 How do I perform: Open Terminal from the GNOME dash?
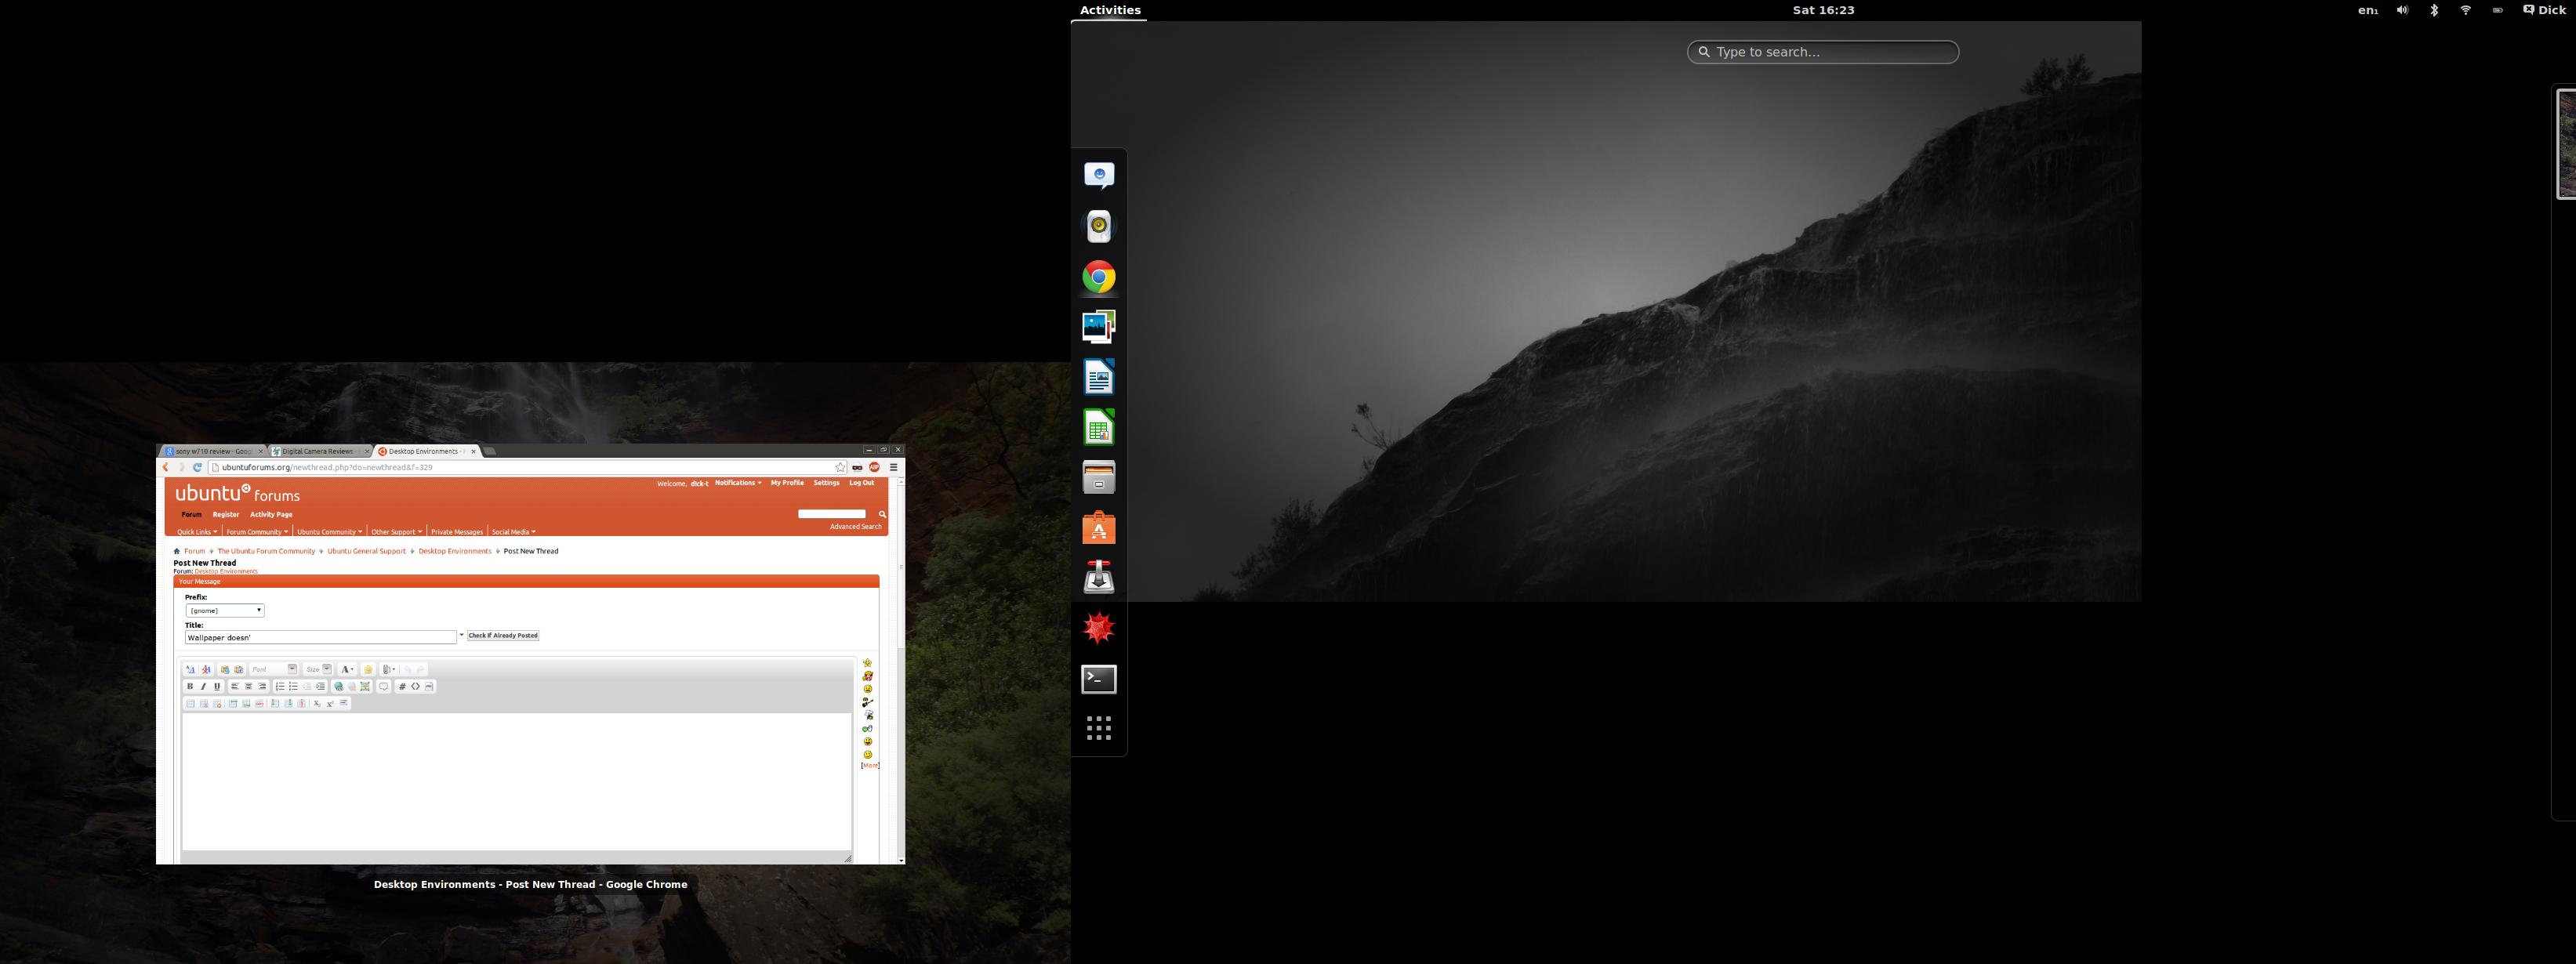click(x=1098, y=679)
